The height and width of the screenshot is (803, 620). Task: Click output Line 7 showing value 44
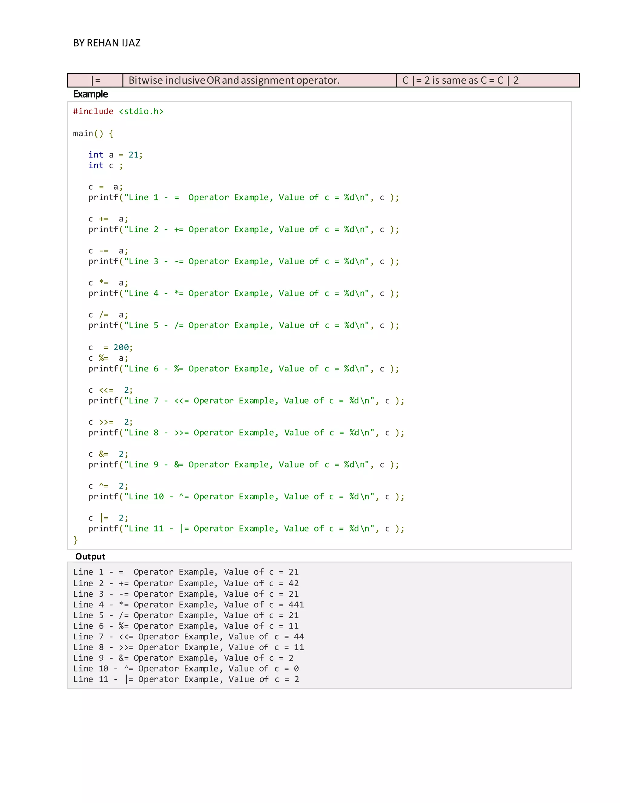[x=188, y=637]
